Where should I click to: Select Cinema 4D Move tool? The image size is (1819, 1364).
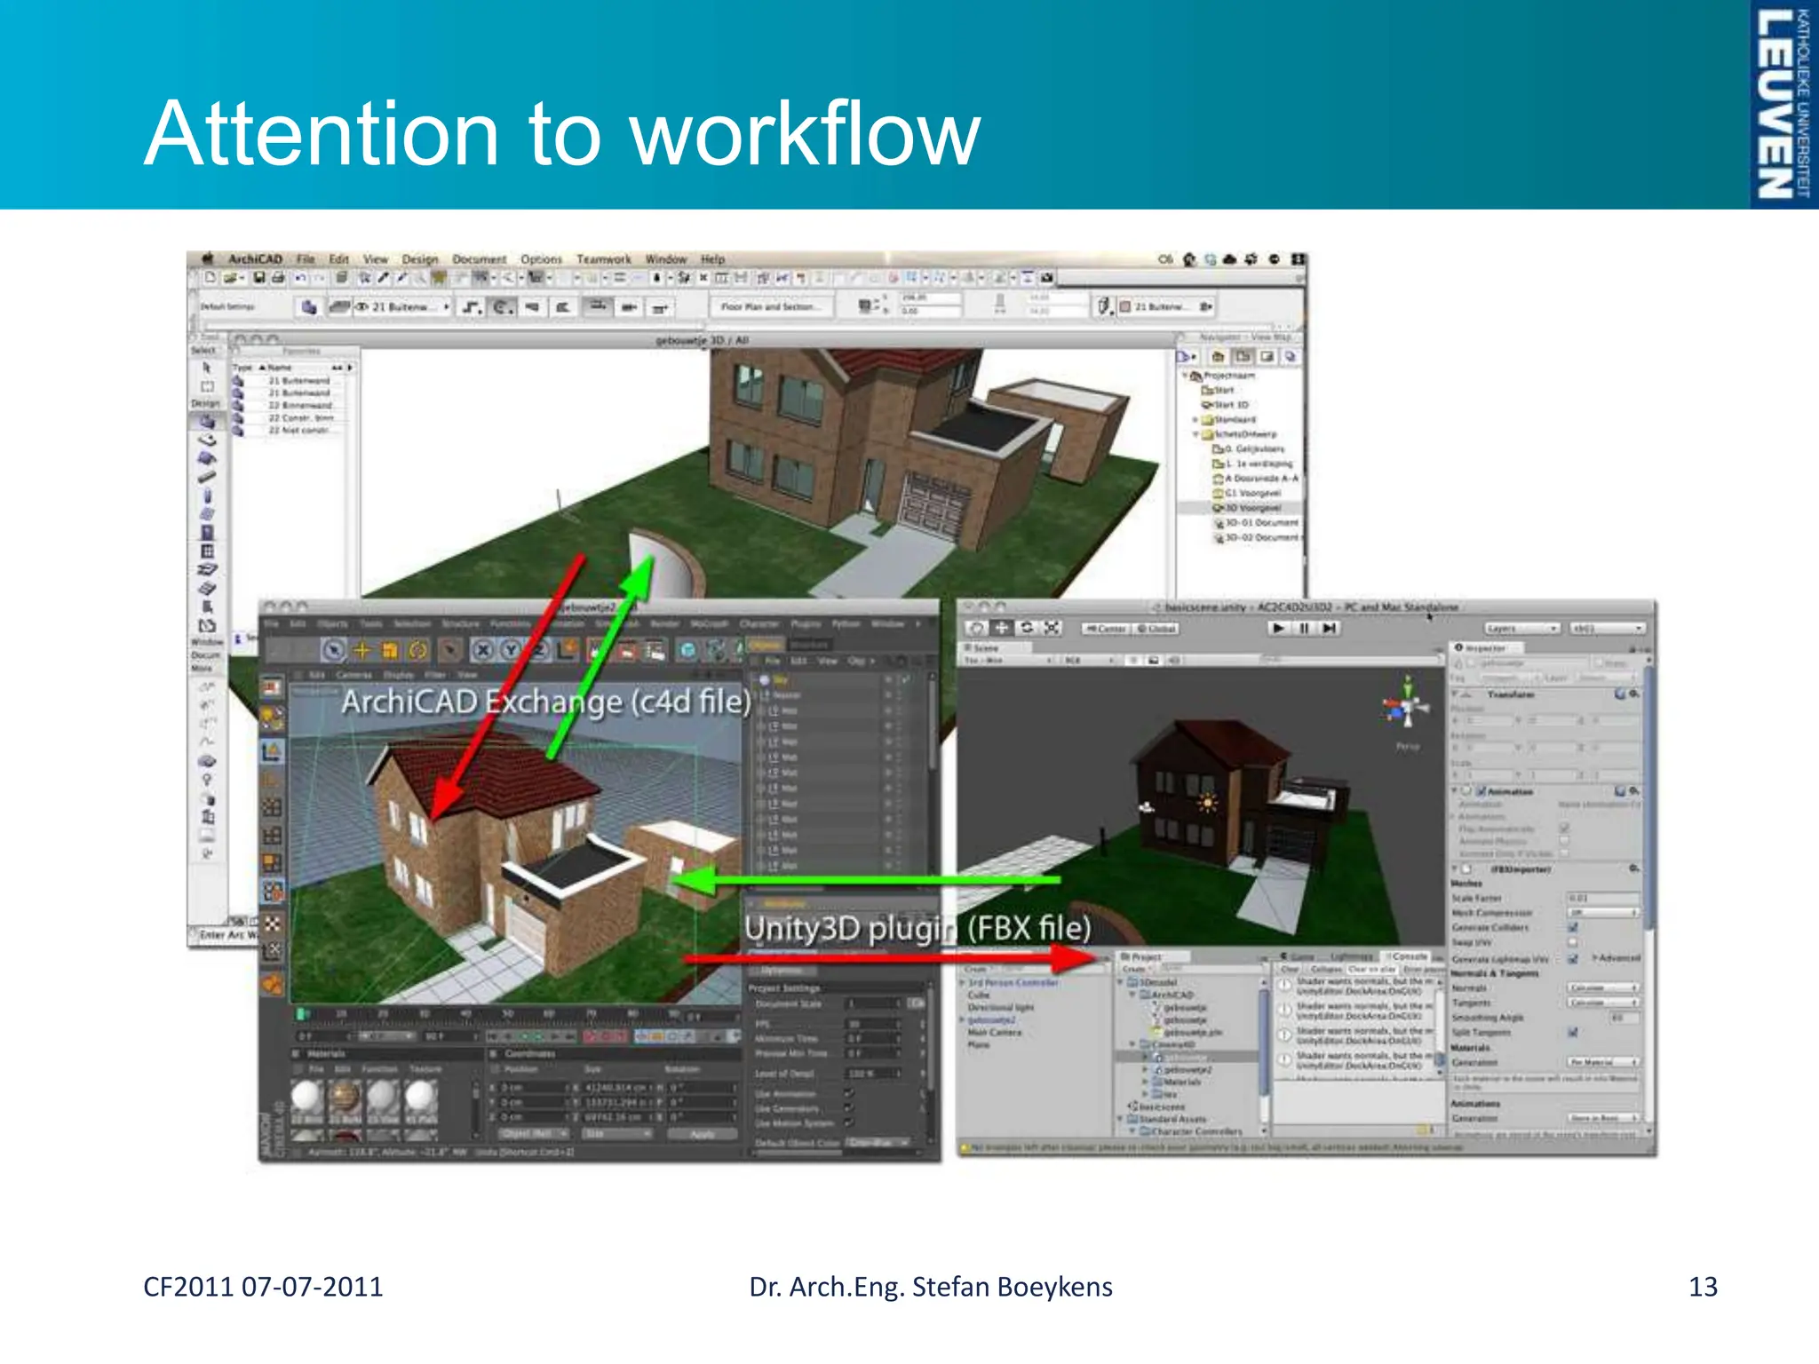coord(361,651)
